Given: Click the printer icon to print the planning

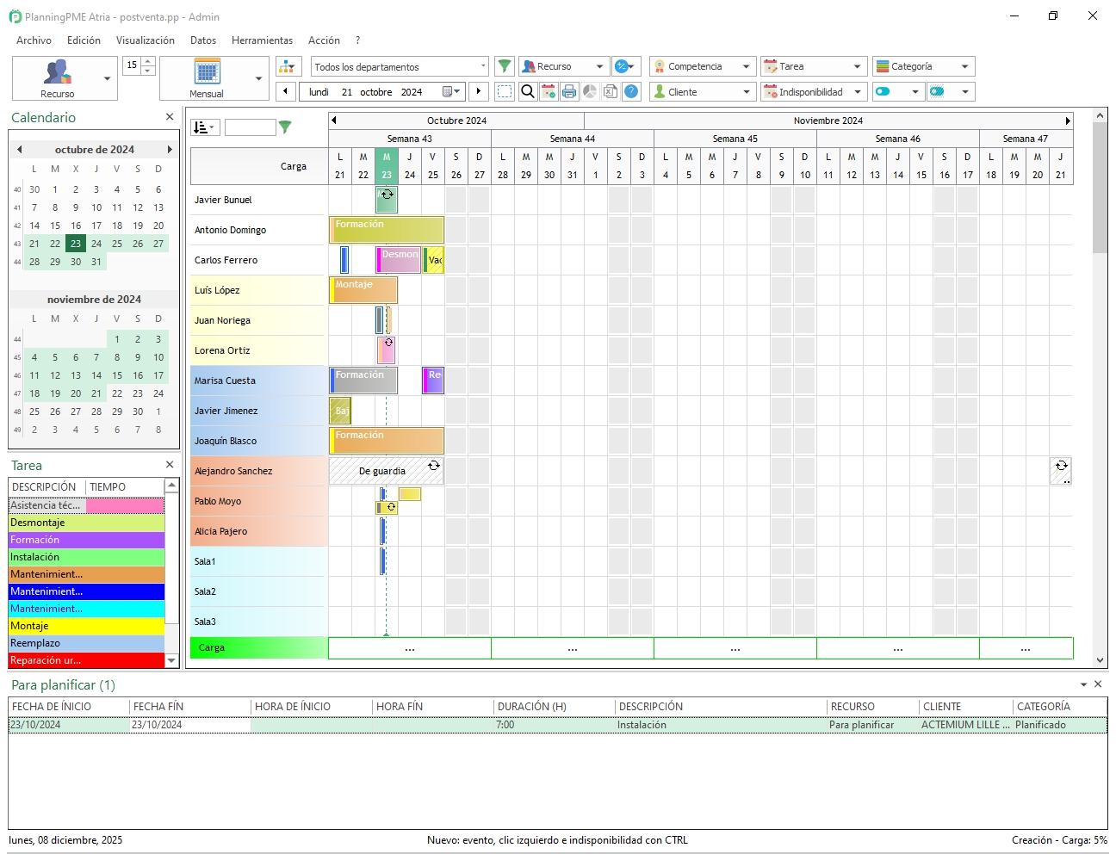Looking at the screenshot, I should pyautogui.click(x=569, y=91).
